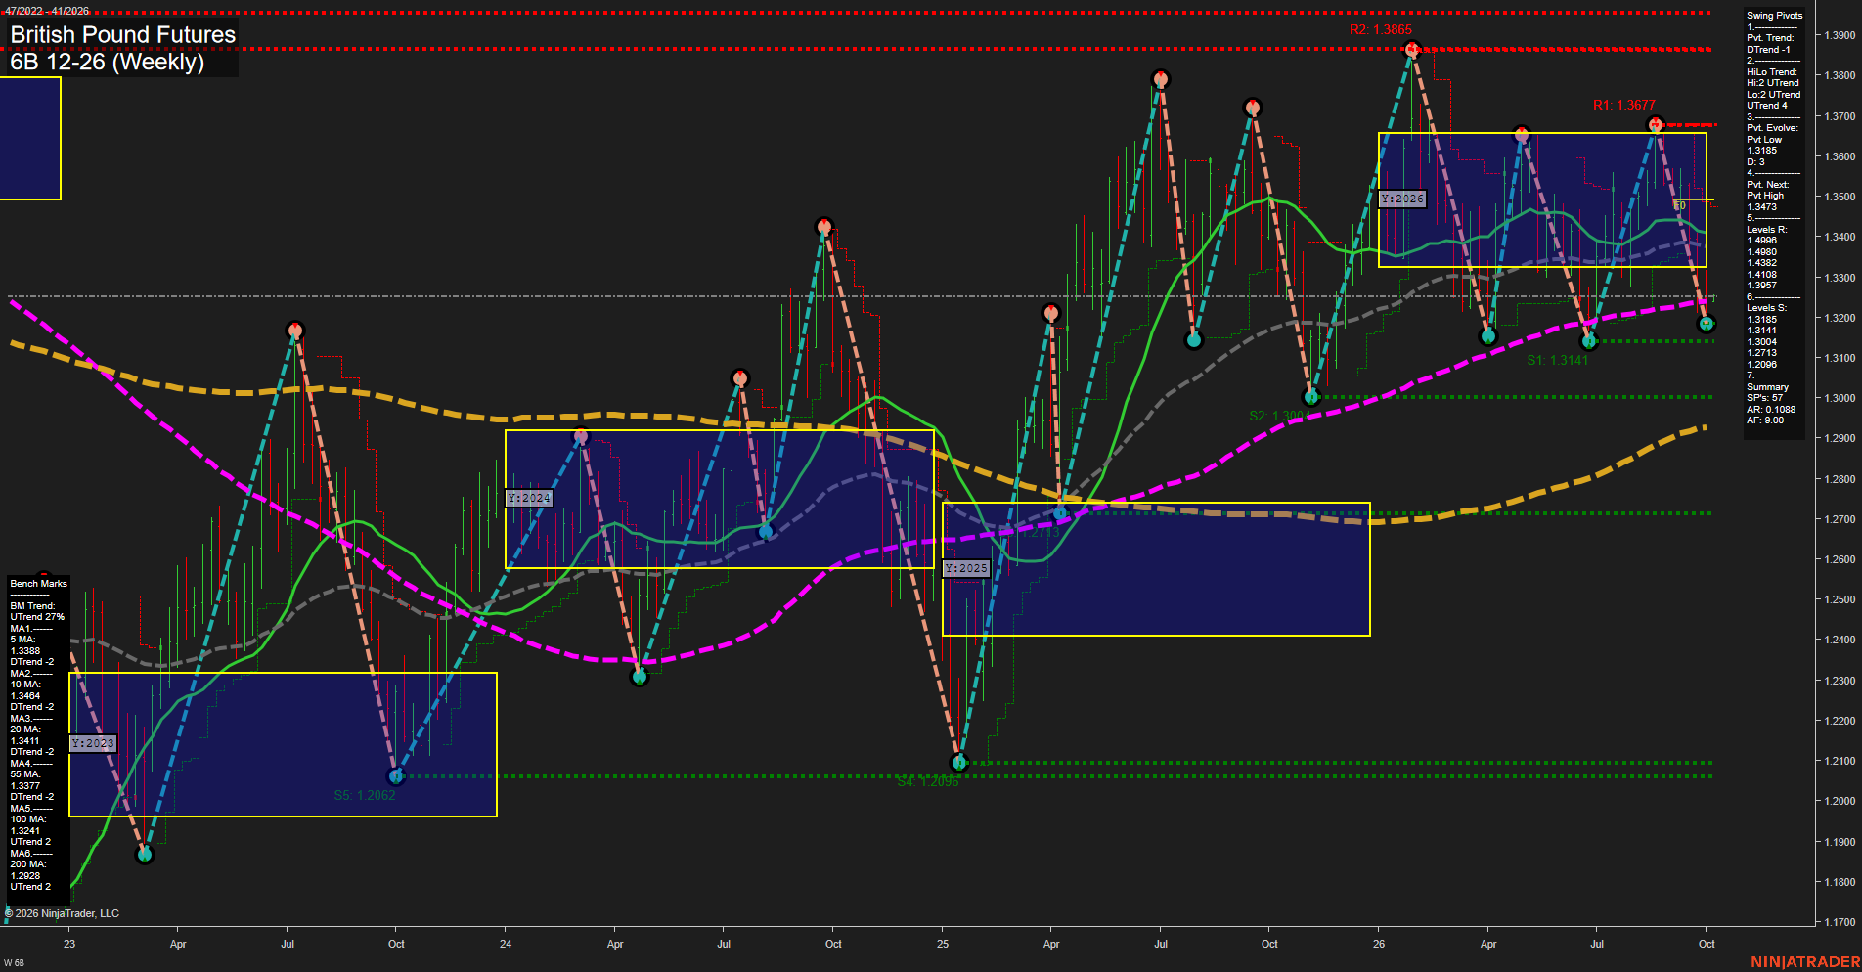The image size is (1862, 972).
Task: Click the 'UTrend 27%' benchmark trend value
Action: click(37, 617)
